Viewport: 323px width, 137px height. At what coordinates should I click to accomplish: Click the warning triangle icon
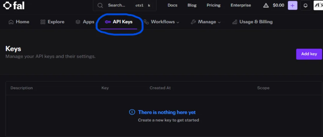pyautogui.click(x=266, y=5)
